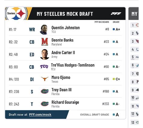
Task: Click Trey Dean III's Florida Gators logo
Action: click(45, 91)
